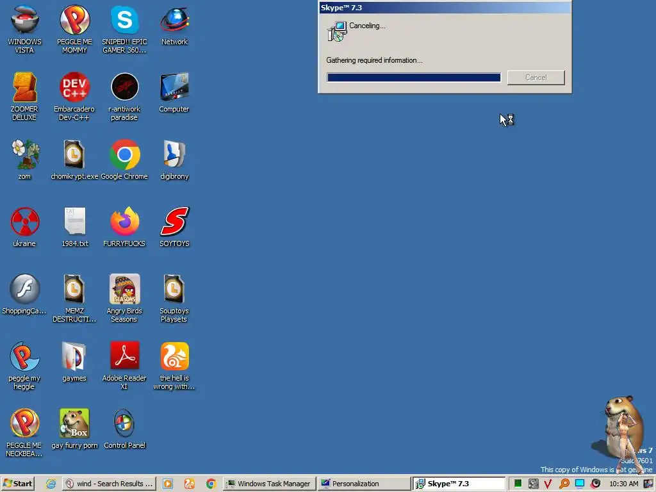The width and height of the screenshot is (656, 492).
Task: Click the hamster Box icon next to Control Panel
Action: tap(74, 429)
